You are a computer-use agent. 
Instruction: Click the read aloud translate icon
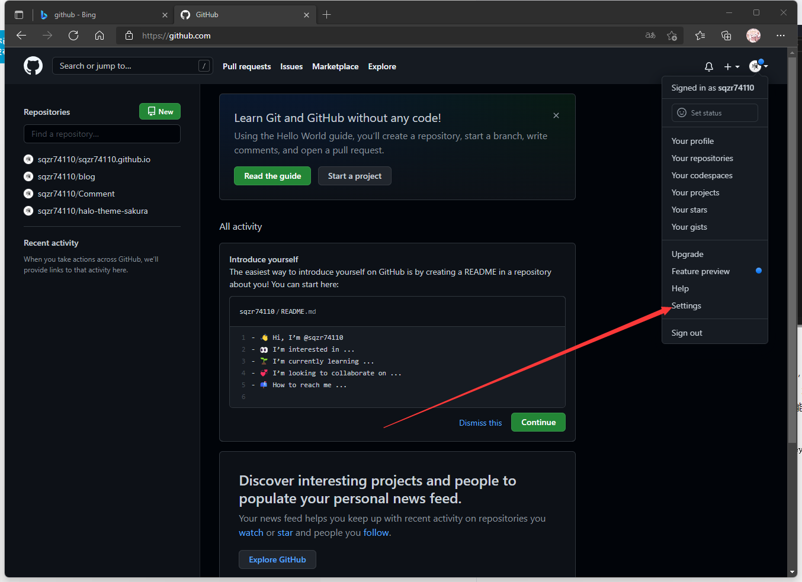coord(650,36)
